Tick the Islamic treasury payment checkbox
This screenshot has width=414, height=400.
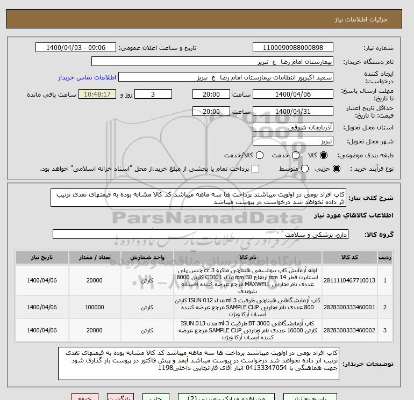tap(255, 169)
